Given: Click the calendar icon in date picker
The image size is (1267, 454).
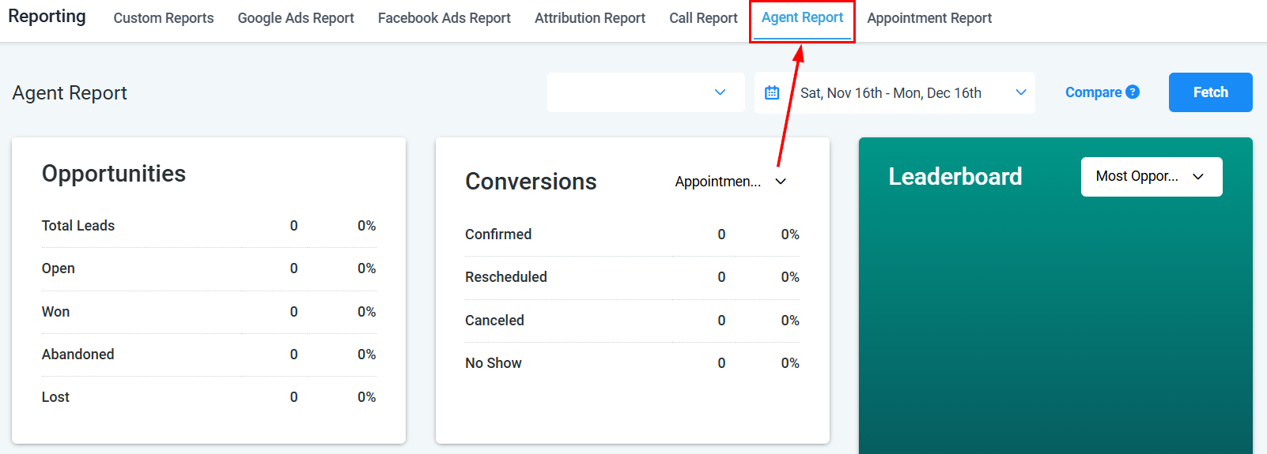Looking at the screenshot, I should (772, 92).
